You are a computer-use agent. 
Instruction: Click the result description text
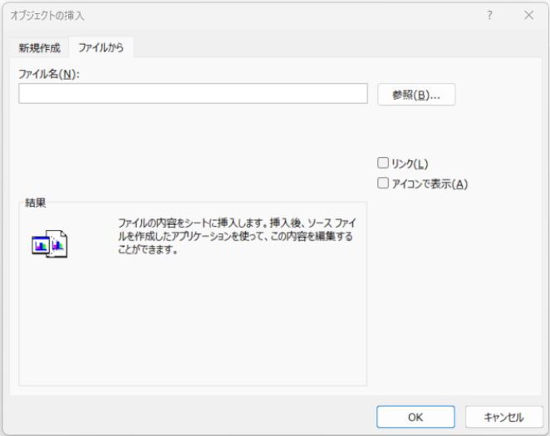point(235,236)
